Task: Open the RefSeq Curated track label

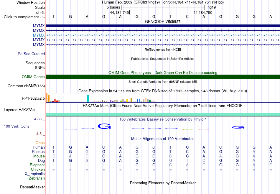Action: coord(31,54)
